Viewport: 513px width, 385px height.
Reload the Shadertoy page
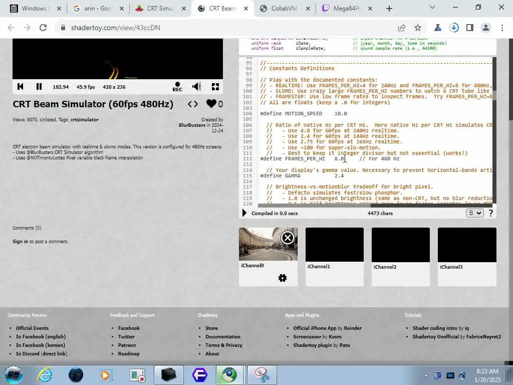pyautogui.click(x=43, y=28)
